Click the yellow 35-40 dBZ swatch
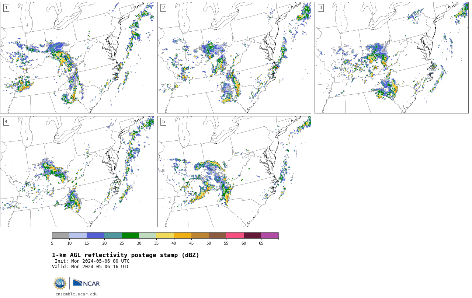This screenshot has height=298, width=472. 165,236
